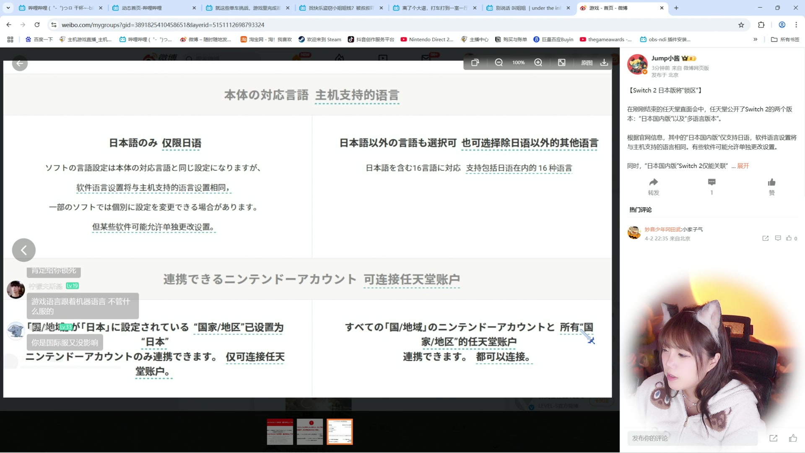The width and height of the screenshot is (805, 453).
Task: Open comments on the post
Action: pos(712,187)
